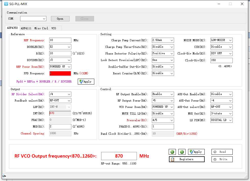The width and height of the screenshot is (250, 181).
Task: Open the Phase Detector Polarity(R2) dropdown
Action: point(163,53)
